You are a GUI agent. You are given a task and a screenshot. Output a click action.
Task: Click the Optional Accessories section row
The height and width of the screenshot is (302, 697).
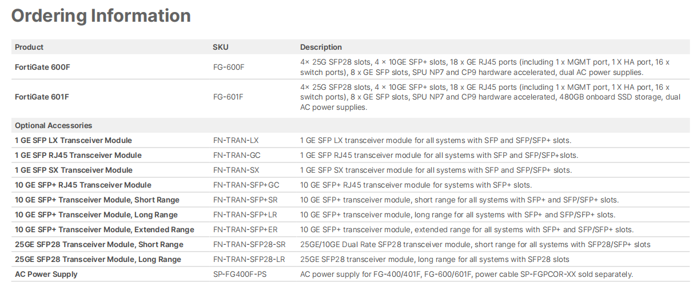351,125
